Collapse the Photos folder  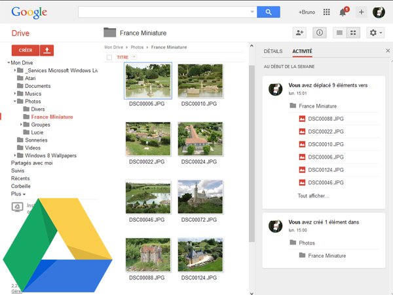tap(15, 102)
